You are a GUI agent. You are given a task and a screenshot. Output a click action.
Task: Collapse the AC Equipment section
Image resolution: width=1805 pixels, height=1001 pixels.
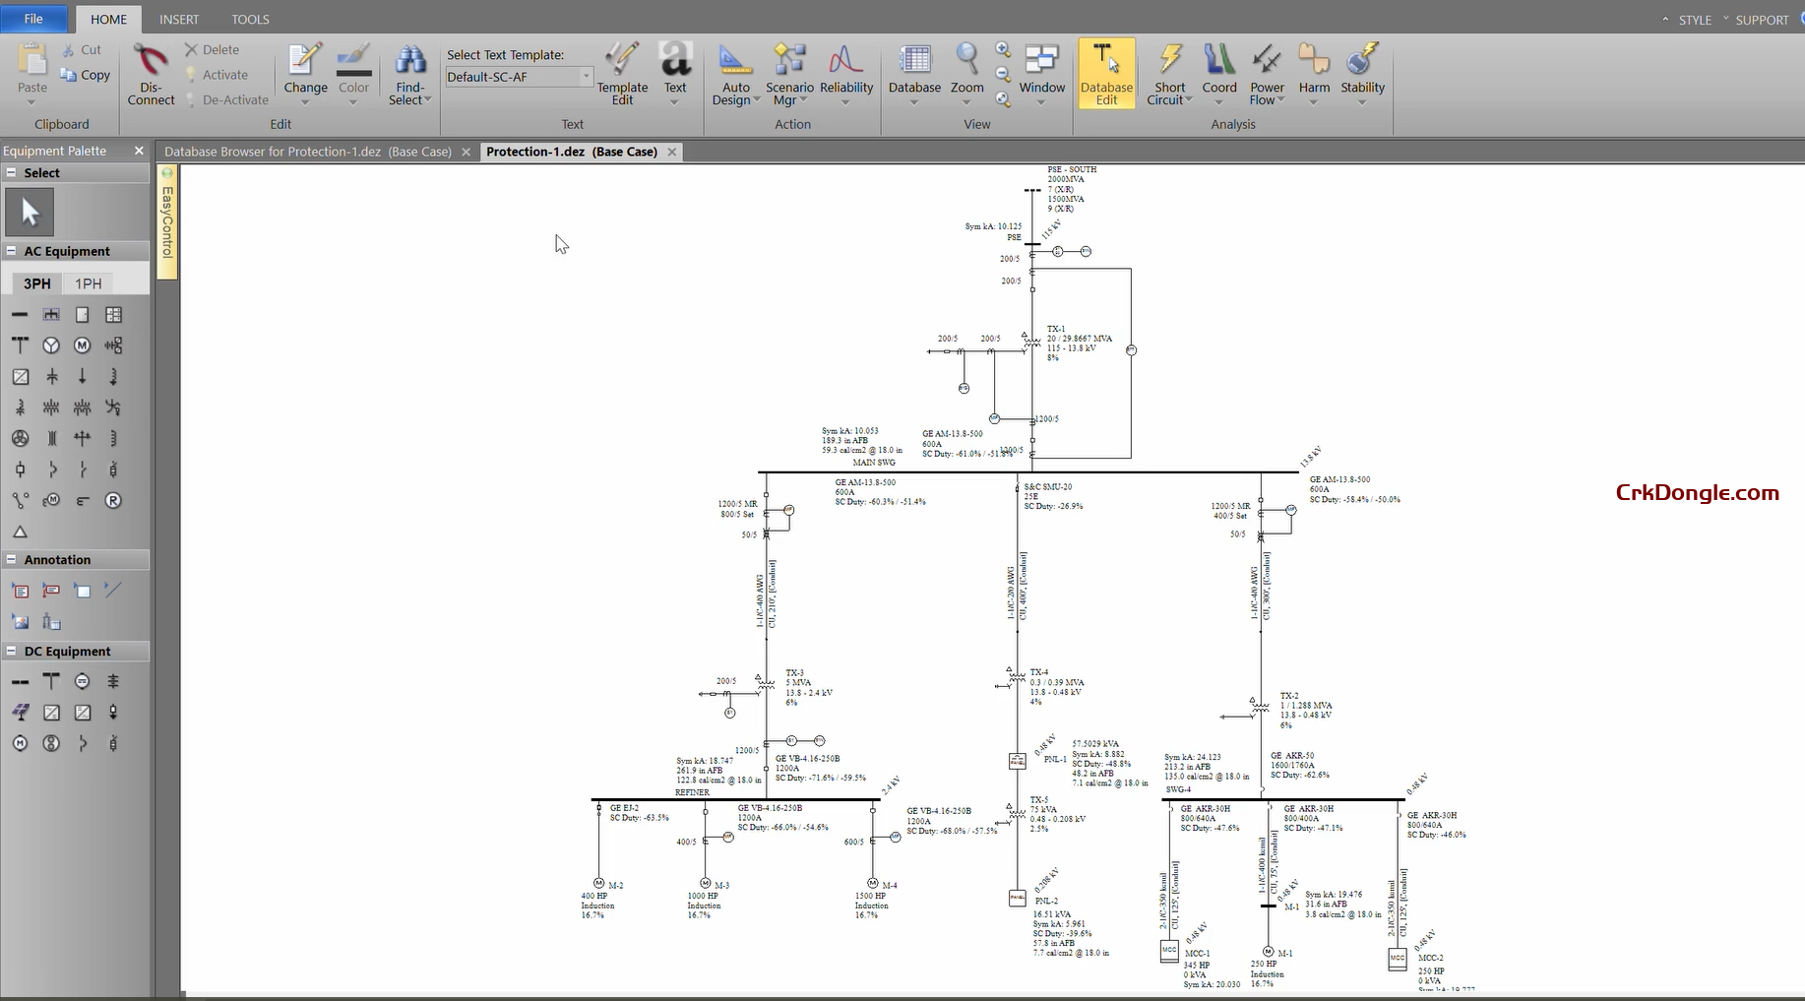click(x=10, y=251)
